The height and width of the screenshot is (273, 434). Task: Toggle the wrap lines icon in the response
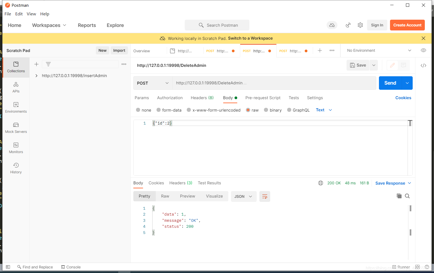click(x=265, y=196)
